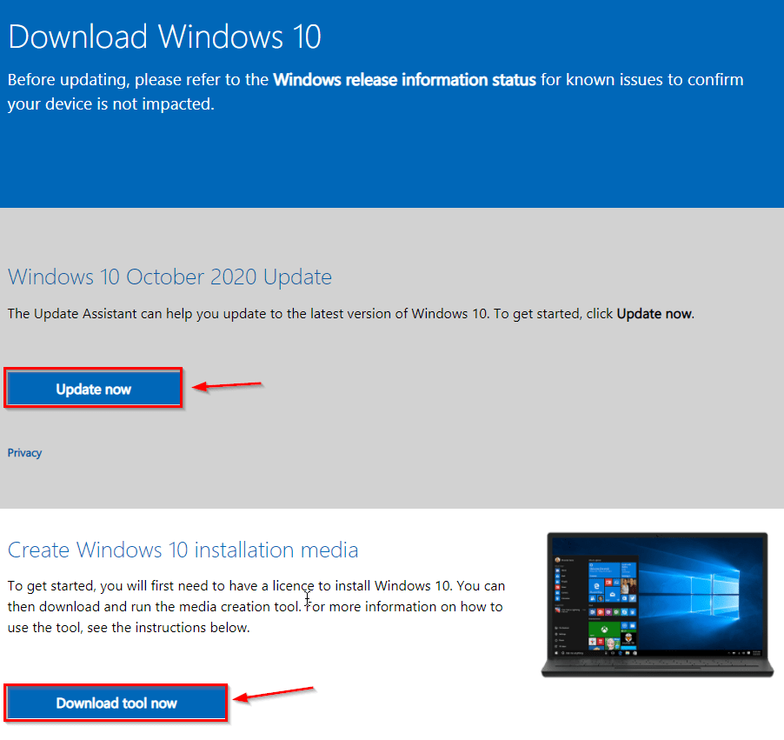Click 'Windows 10 October 2020 Update' heading
Viewport: 784px width, 740px height.
(169, 277)
